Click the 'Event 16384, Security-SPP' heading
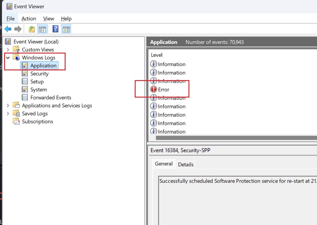 point(180,150)
